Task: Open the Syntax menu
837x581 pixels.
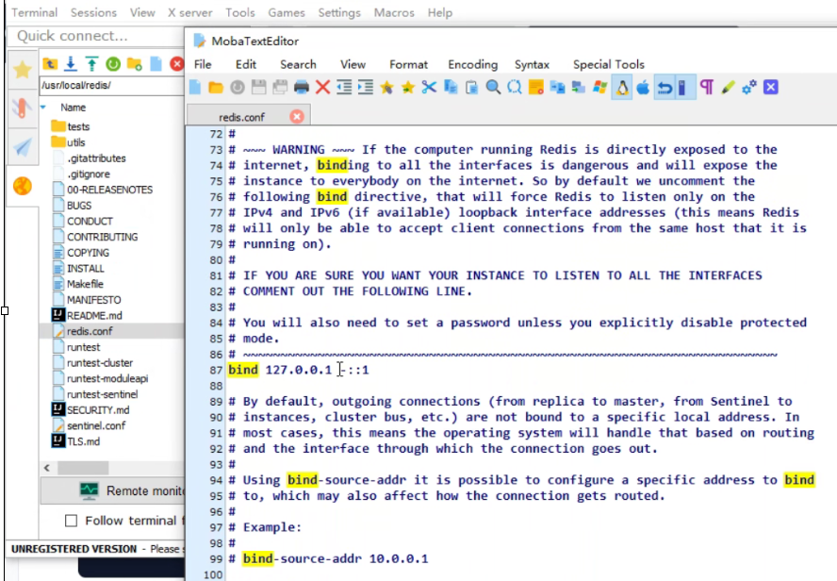Action: (x=533, y=65)
